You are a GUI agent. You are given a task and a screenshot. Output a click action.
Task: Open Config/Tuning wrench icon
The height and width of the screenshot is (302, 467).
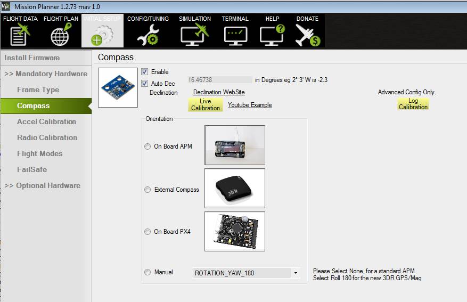[x=148, y=35]
